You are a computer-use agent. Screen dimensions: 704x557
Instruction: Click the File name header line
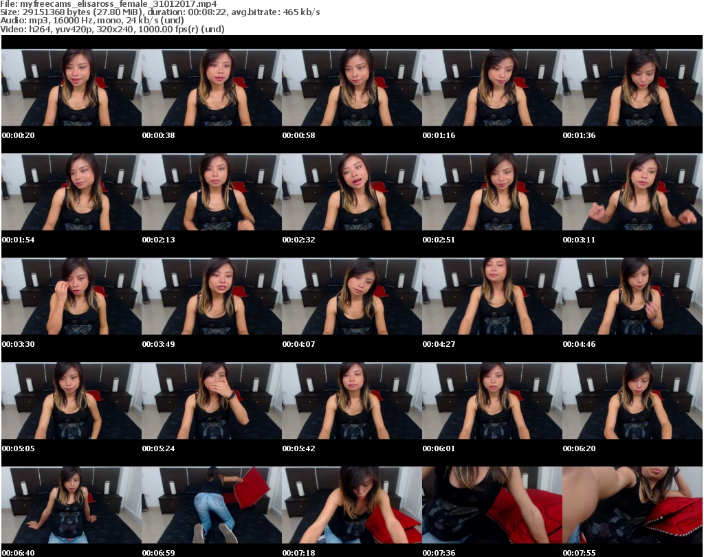click(109, 4)
